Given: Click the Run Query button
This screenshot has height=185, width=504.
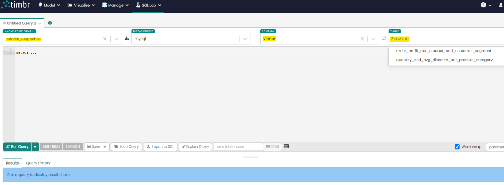Looking at the screenshot, I should click(x=17, y=146).
